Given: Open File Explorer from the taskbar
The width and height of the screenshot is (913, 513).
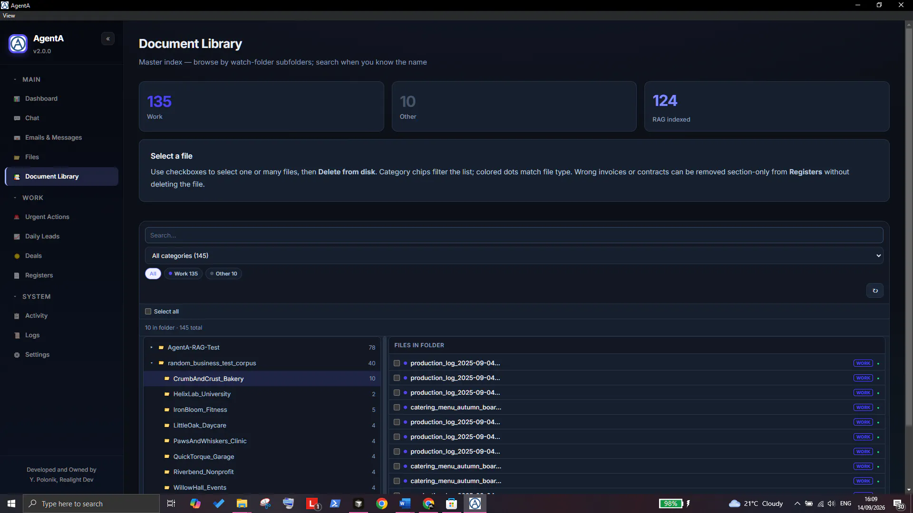Looking at the screenshot, I should (242, 504).
